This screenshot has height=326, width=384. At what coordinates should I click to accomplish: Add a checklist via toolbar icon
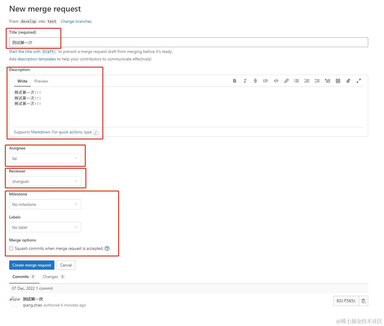pyautogui.click(x=317, y=81)
